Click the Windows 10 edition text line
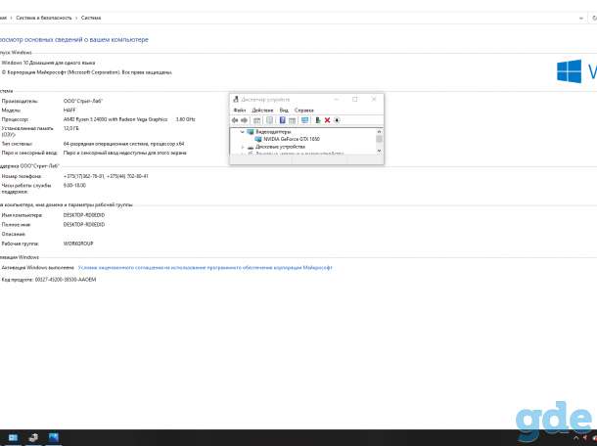This screenshot has width=597, height=446. 48,63
